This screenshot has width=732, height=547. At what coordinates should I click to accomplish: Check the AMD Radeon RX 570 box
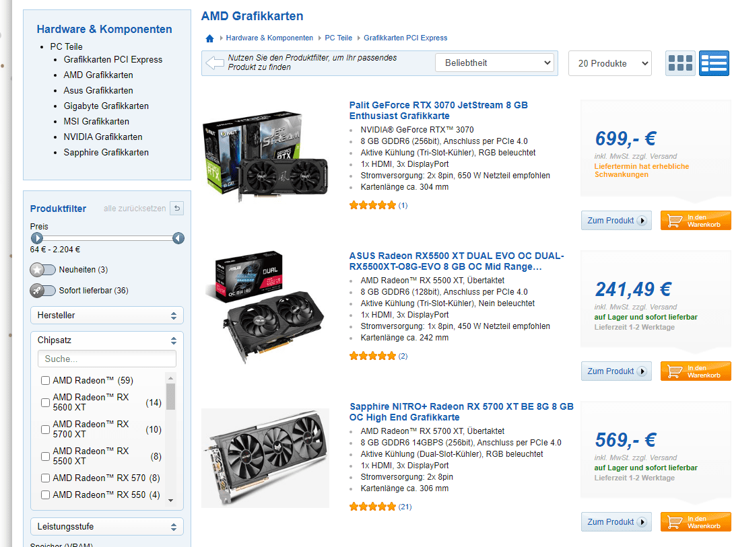[x=45, y=478]
